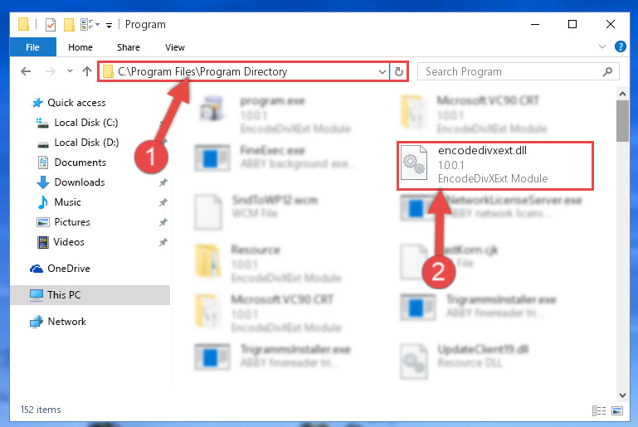Select Network in the navigation pane

66,322
